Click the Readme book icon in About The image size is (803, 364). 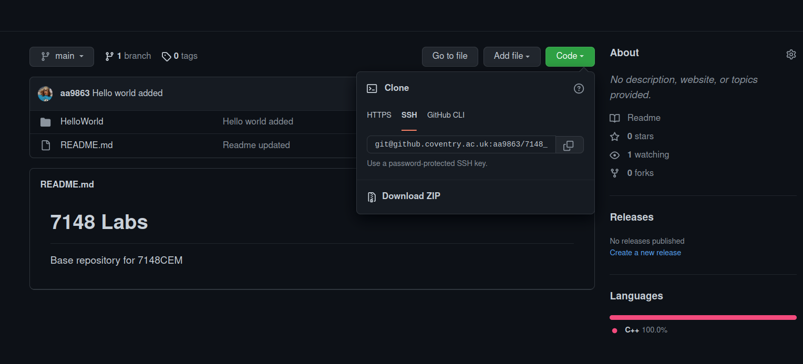point(615,118)
